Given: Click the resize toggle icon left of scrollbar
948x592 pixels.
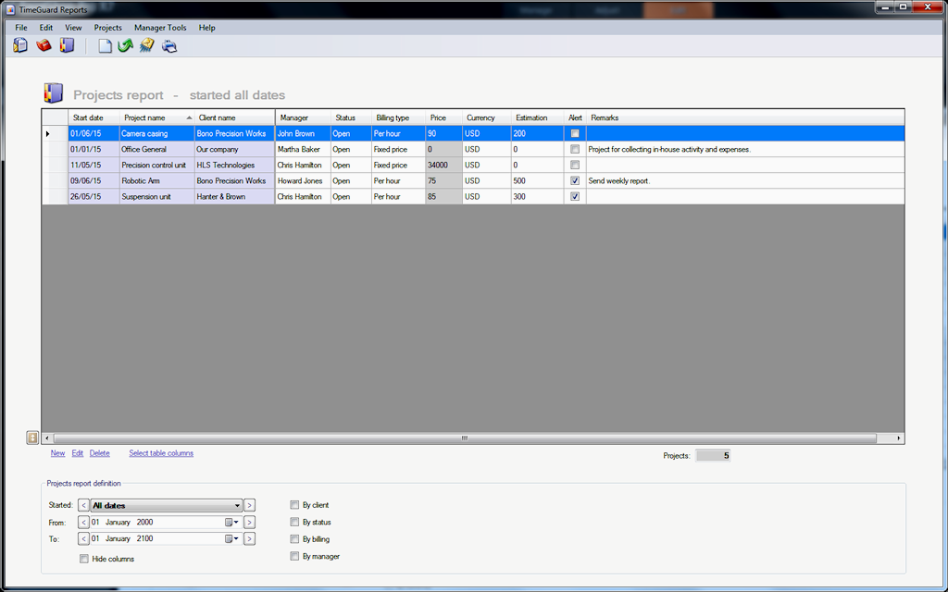Looking at the screenshot, I should 33,438.
